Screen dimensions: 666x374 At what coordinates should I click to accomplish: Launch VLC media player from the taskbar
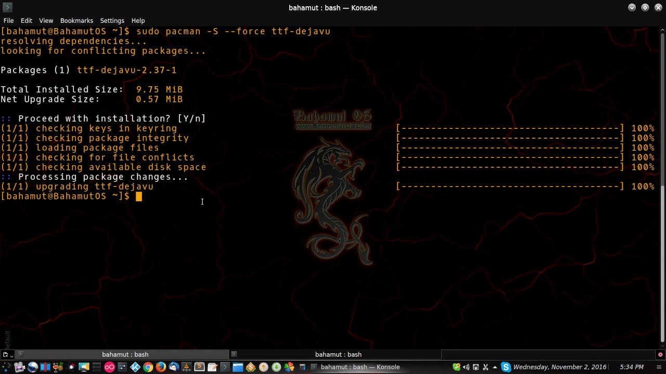coord(186,367)
